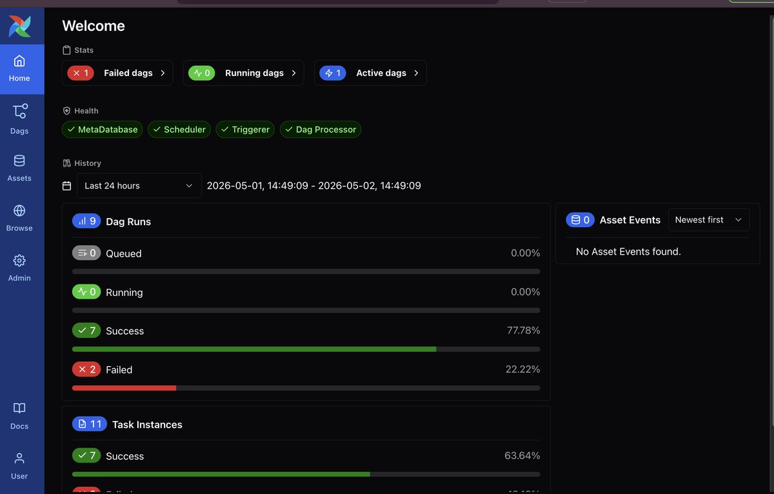Click the red Dag Runs failed progress bar
774x494 pixels.
tap(124, 388)
